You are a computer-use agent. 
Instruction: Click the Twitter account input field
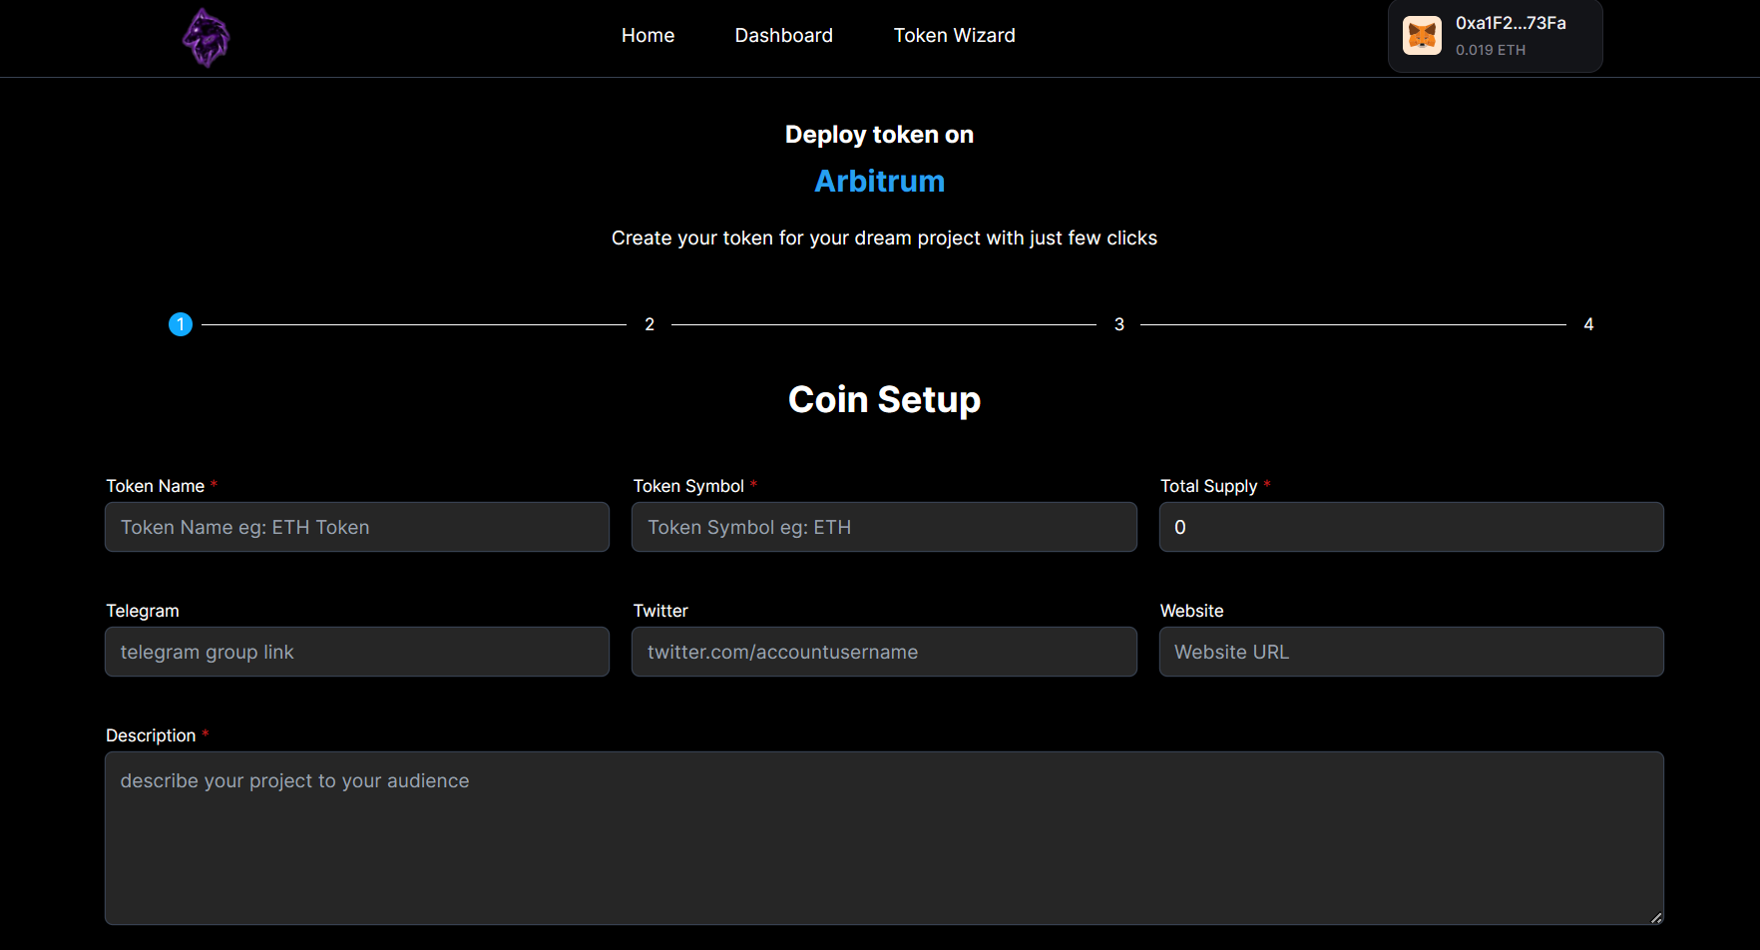pyautogui.click(x=884, y=652)
